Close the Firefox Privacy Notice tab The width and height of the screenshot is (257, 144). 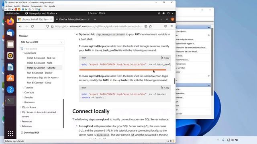[x=89, y=19]
